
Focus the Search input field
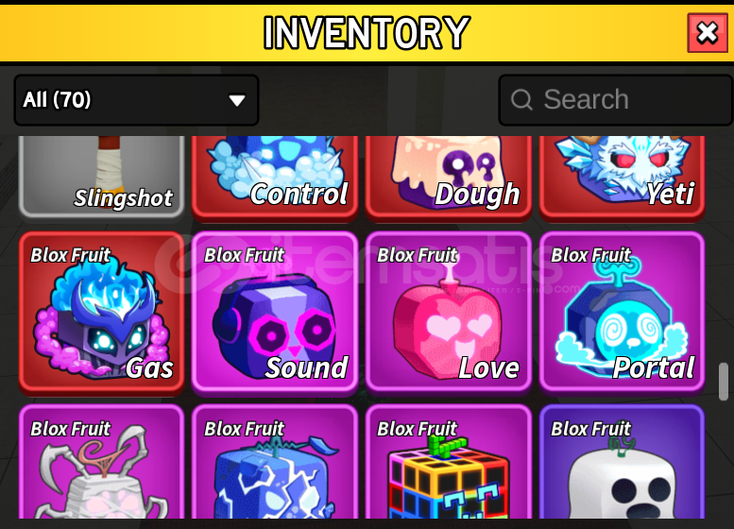616,100
